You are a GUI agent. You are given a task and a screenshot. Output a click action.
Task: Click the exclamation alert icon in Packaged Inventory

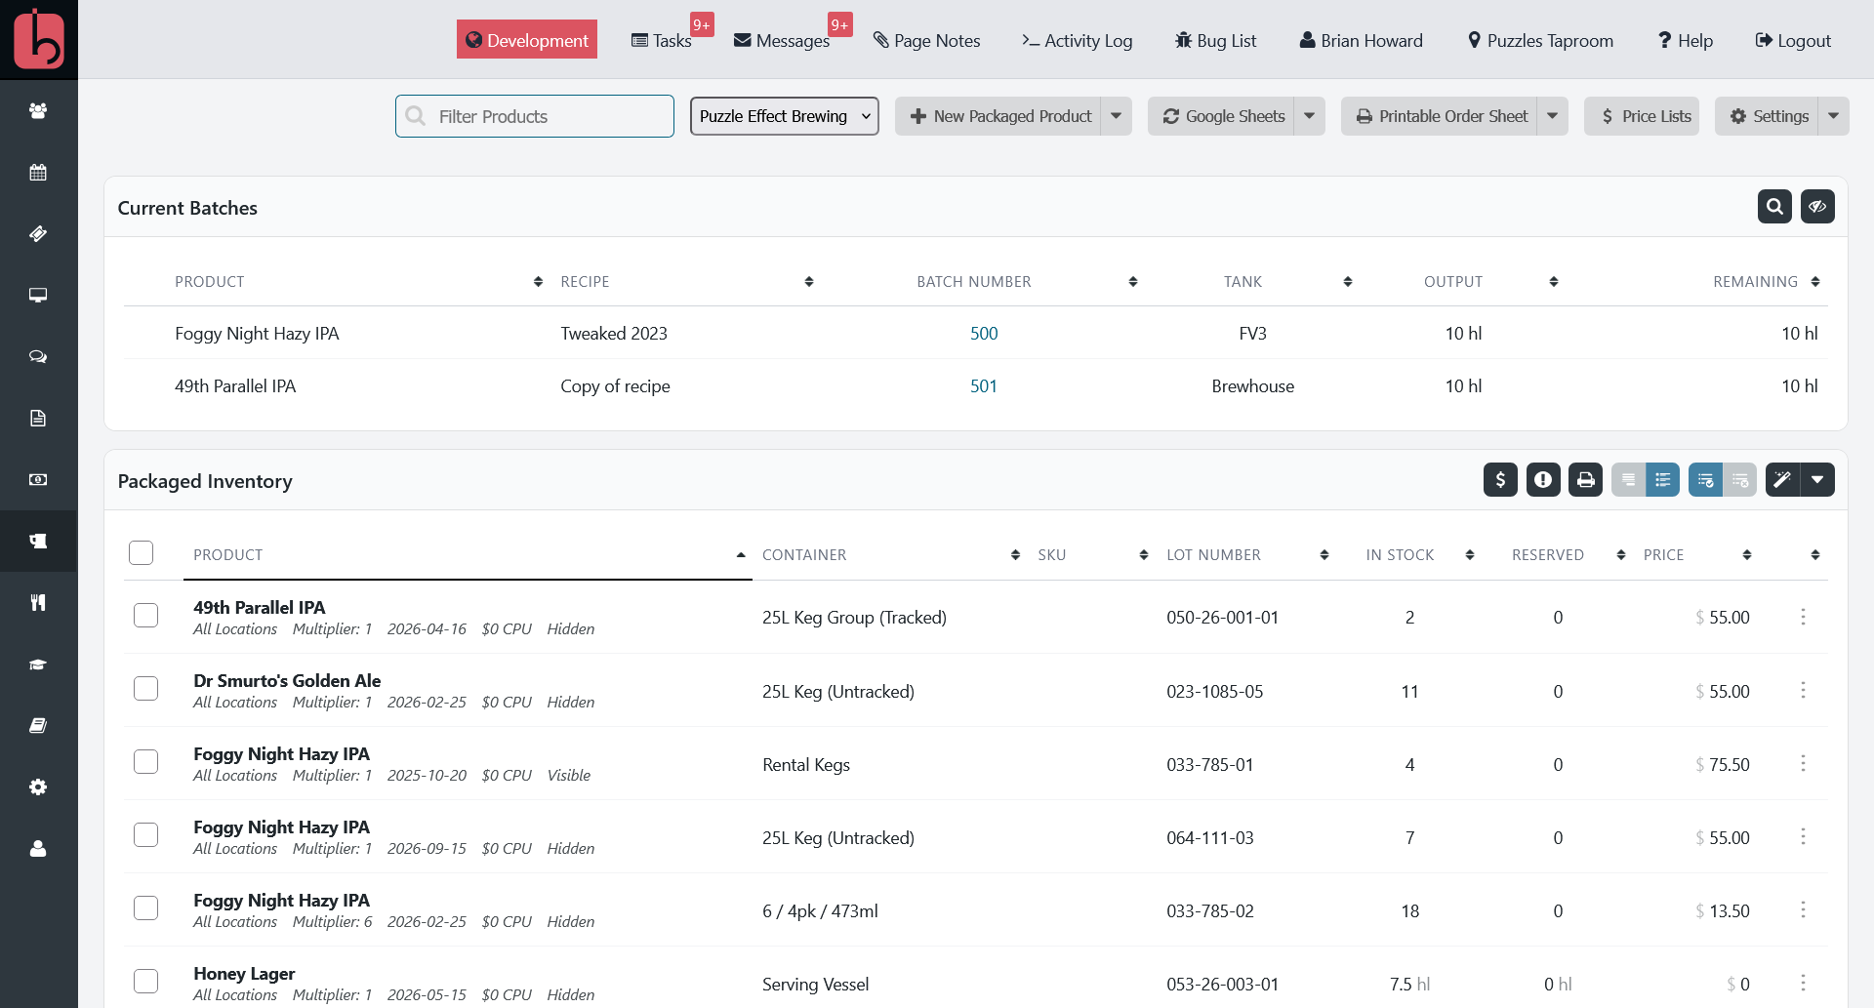[1543, 479]
